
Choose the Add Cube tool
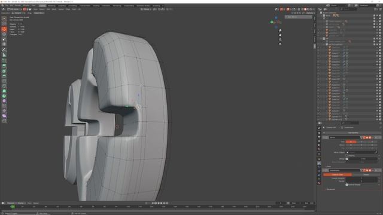point(4,60)
